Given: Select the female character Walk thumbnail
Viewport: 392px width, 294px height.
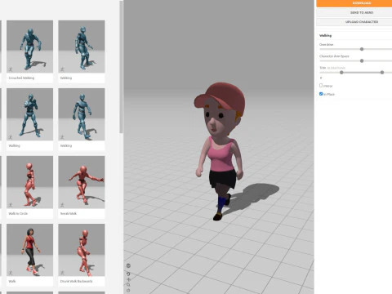Looking at the screenshot, I should (x=29, y=250).
